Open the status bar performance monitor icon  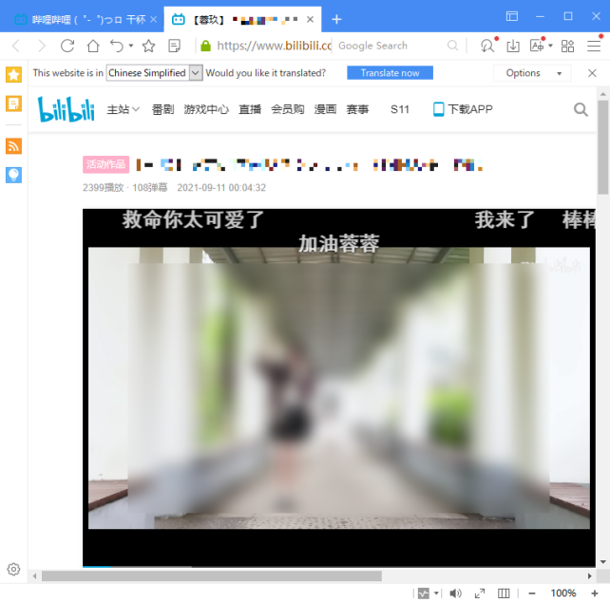click(423, 594)
